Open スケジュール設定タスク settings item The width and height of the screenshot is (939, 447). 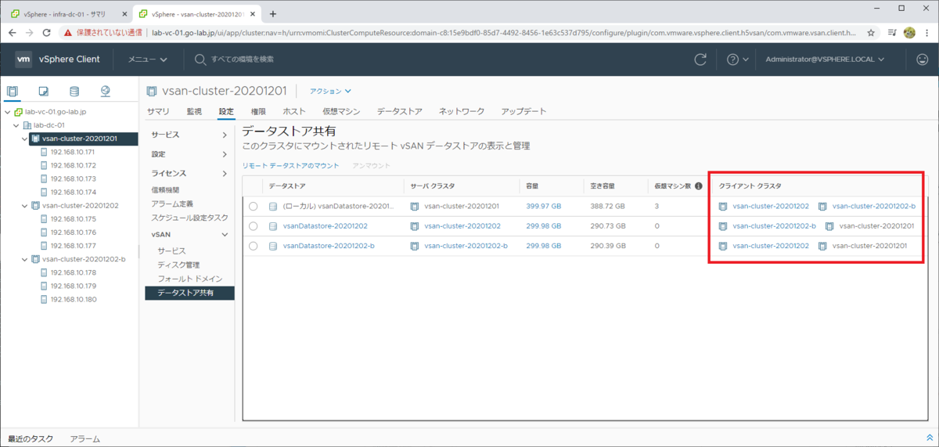point(189,218)
